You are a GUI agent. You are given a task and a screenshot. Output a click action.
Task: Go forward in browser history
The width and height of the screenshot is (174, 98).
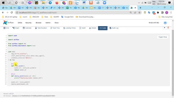(7, 13)
